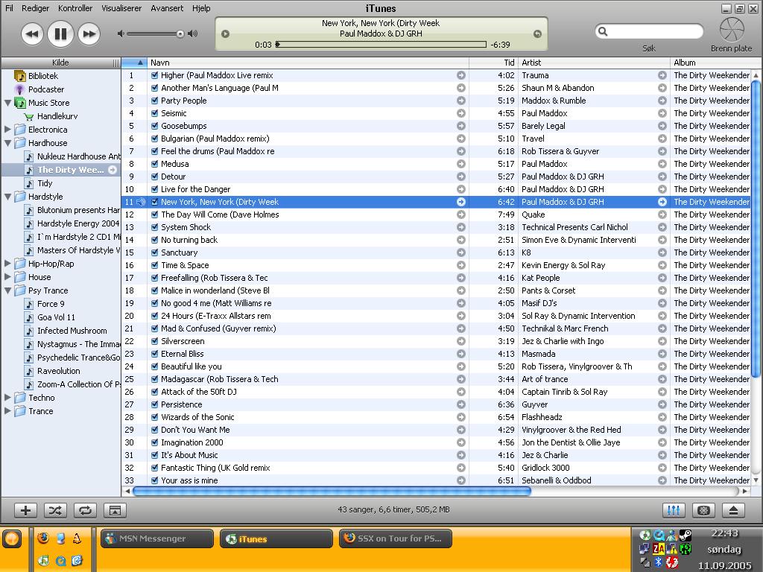Image resolution: width=763 pixels, height=572 pixels.
Task: Add a new playlist with plus button
Action: (x=26, y=510)
